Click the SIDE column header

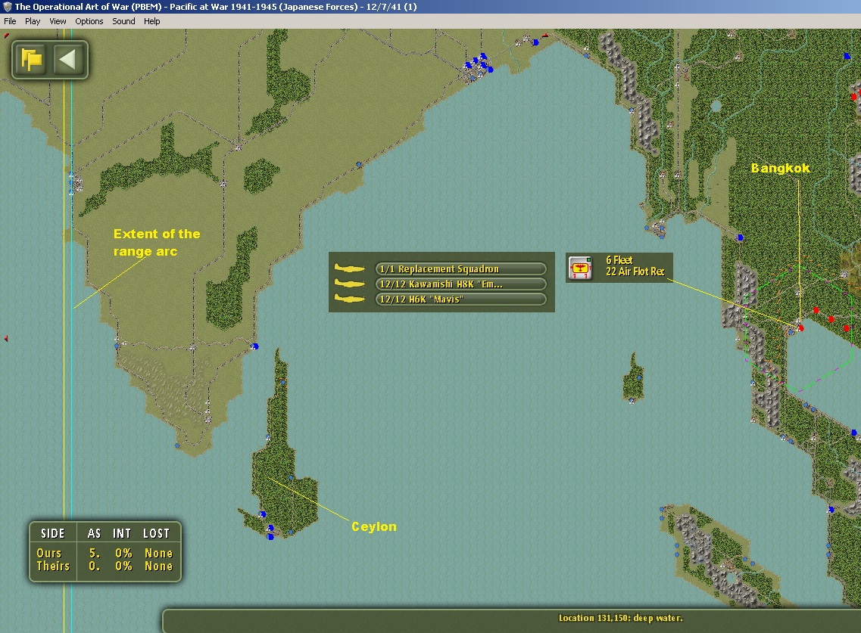tap(53, 533)
